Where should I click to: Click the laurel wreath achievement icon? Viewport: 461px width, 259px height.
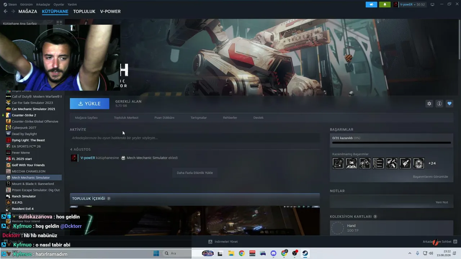point(419,163)
